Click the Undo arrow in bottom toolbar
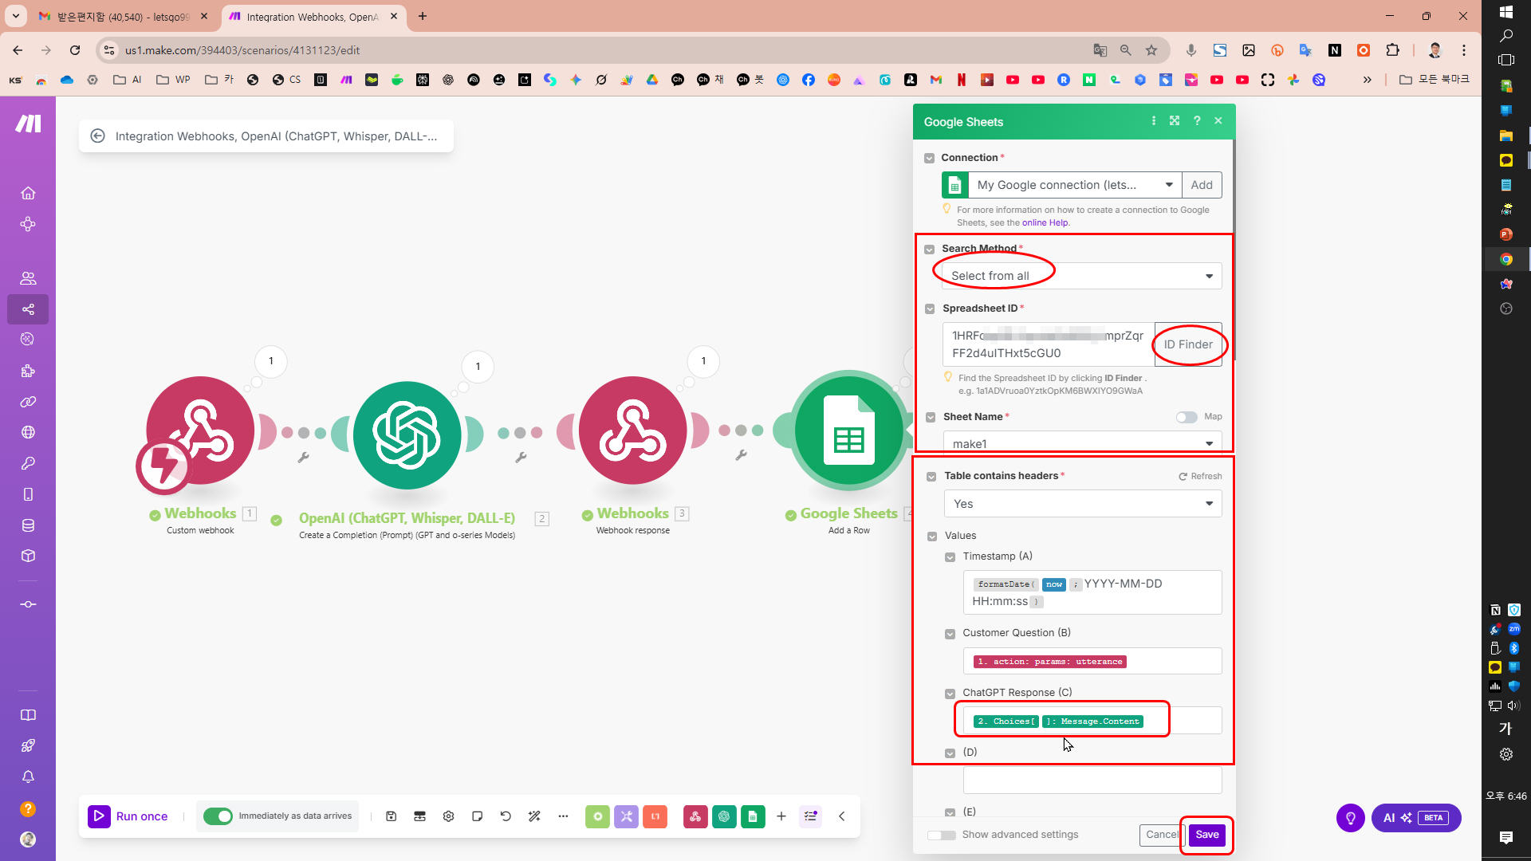1531x861 pixels. pyautogui.click(x=506, y=816)
